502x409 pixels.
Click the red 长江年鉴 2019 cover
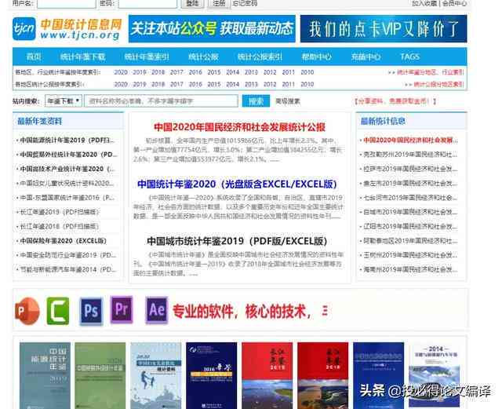click(267, 375)
